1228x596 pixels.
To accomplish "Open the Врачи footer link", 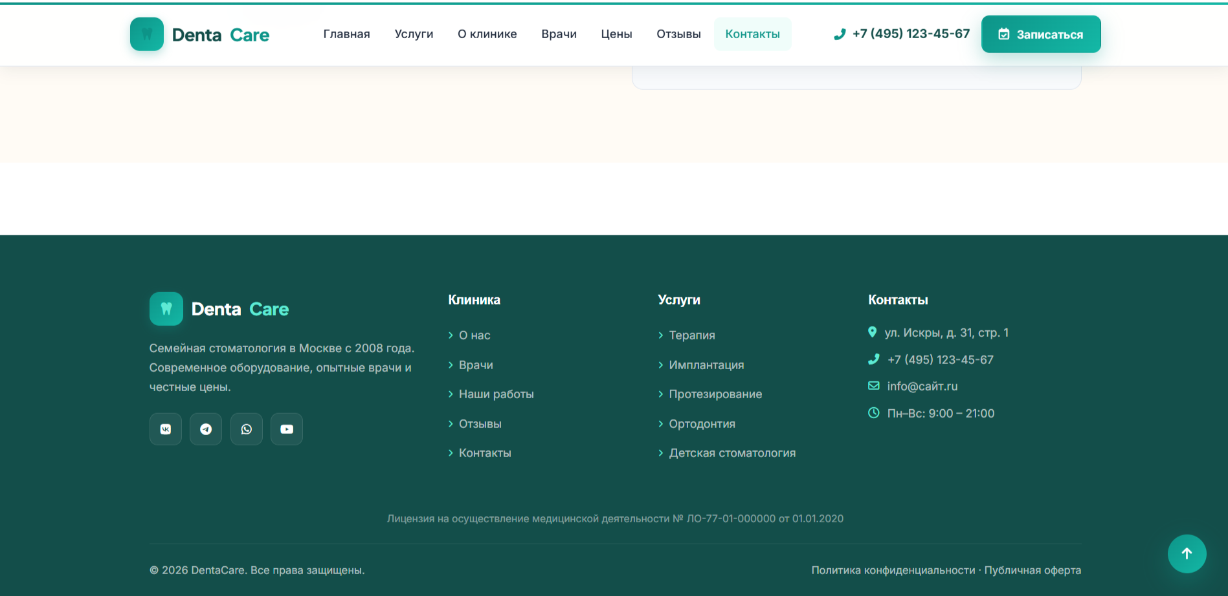I will click(476, 365).
